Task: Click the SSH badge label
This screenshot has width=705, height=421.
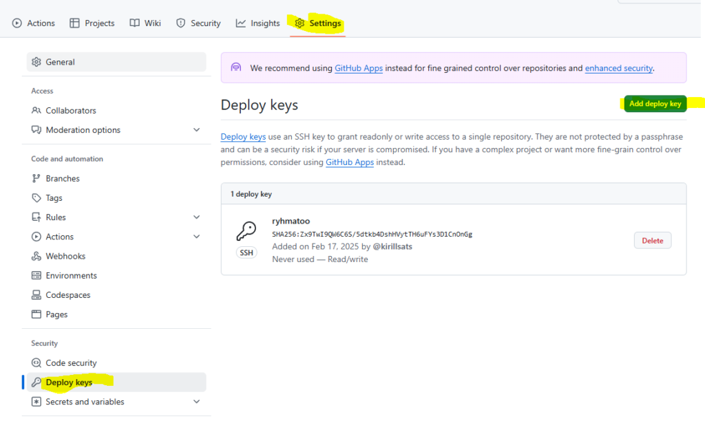Action: 246,252
